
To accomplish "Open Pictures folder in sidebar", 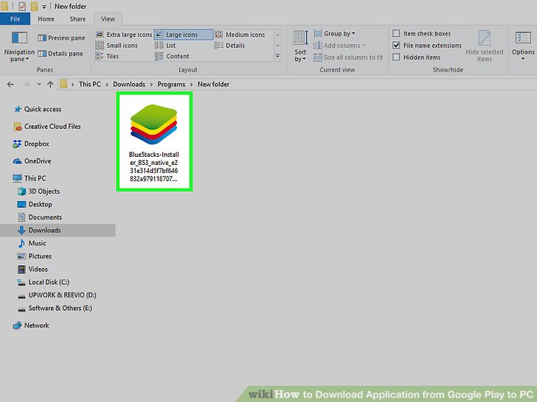I will tap(34, 256).
